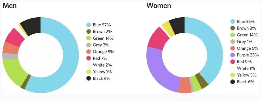Click the Yellow 3% legend entry
The height and width of the screenshot is (101, 262).
243,75
